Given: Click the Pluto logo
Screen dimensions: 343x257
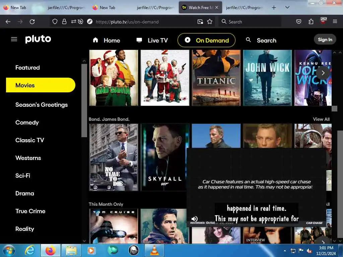Looking at the screenshot, I should [x=38, y=39].
